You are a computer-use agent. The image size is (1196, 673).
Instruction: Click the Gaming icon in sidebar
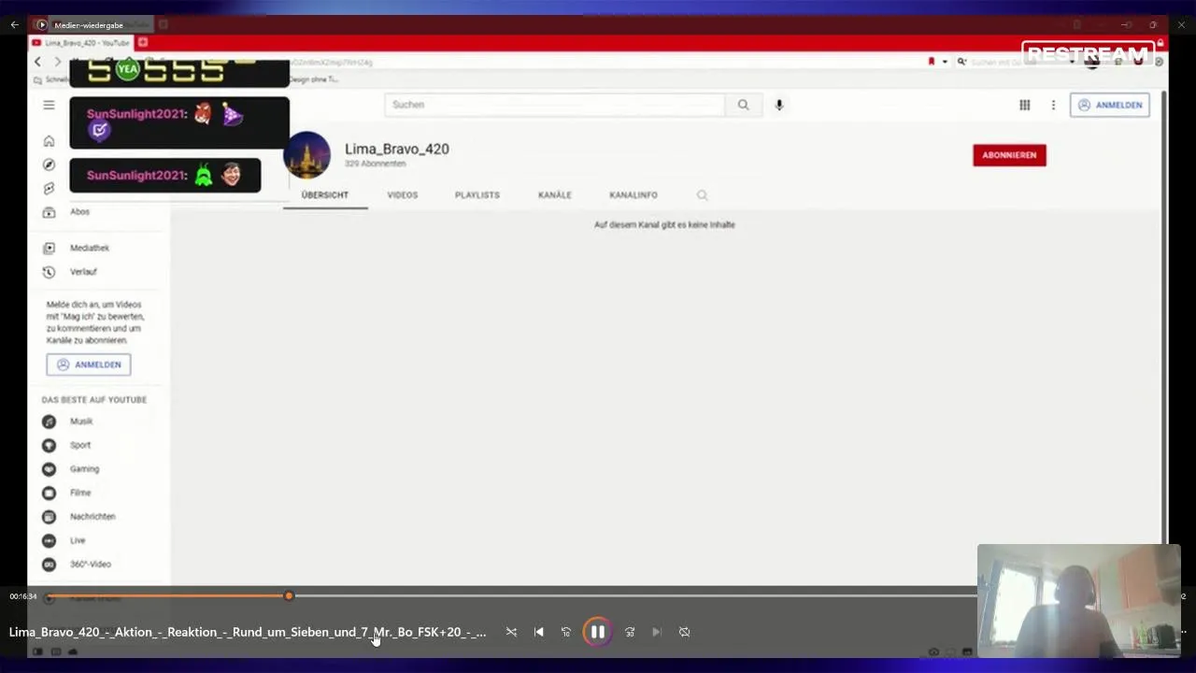[49, 469]
